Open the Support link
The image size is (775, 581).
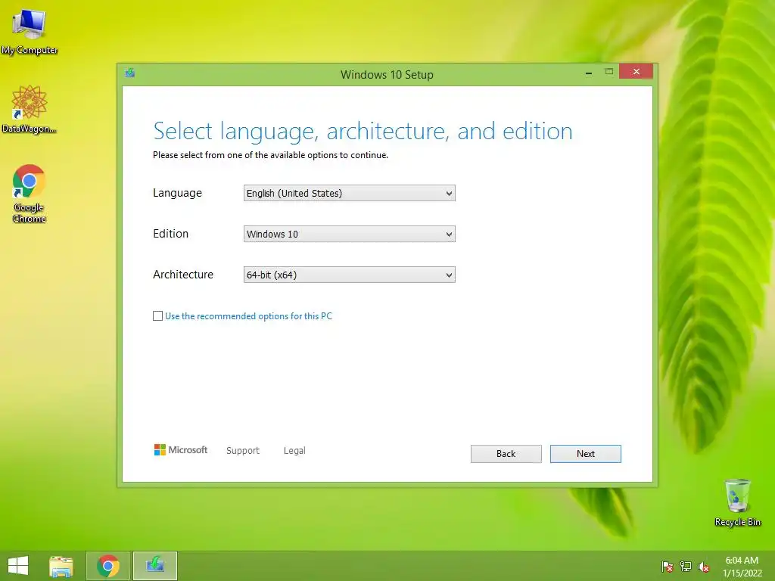point(243,450)
